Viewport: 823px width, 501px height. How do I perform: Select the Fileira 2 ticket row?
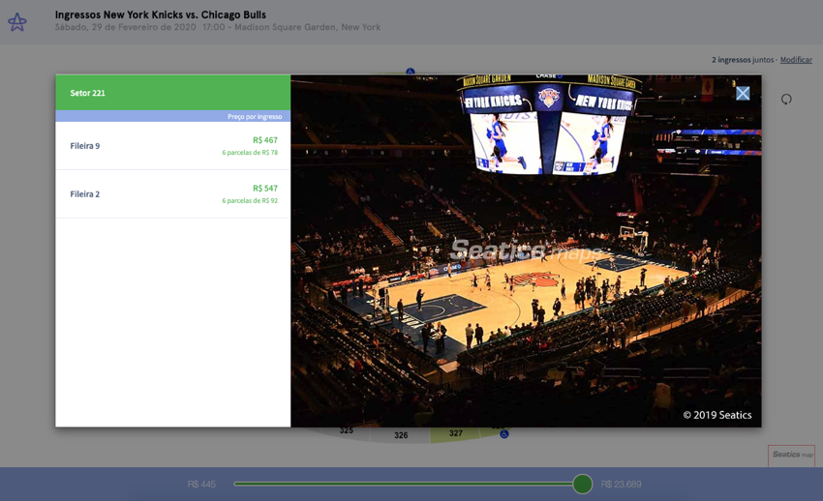point(172,193)
